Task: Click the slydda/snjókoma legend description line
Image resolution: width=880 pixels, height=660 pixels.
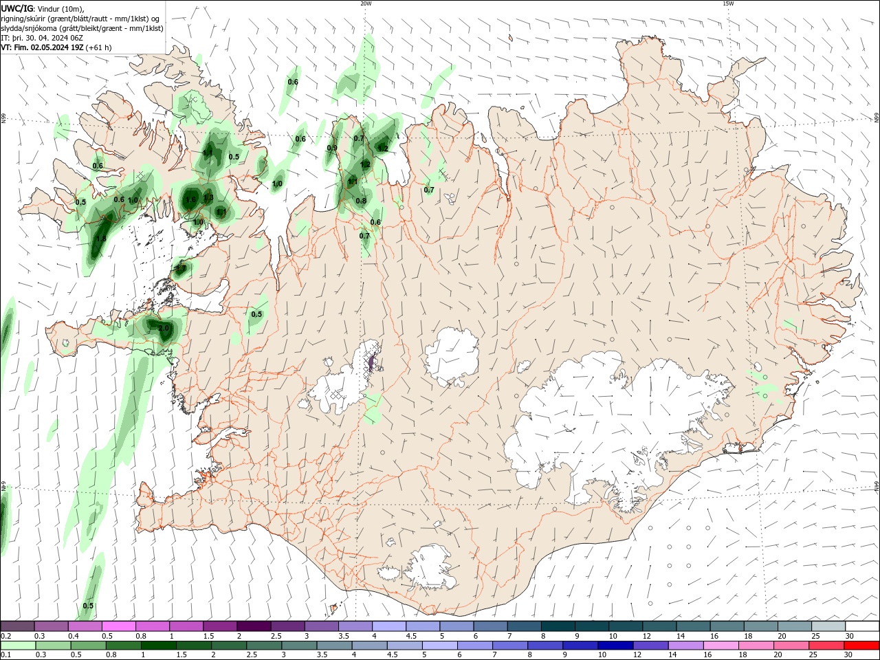Action: (x=82, y=28)
